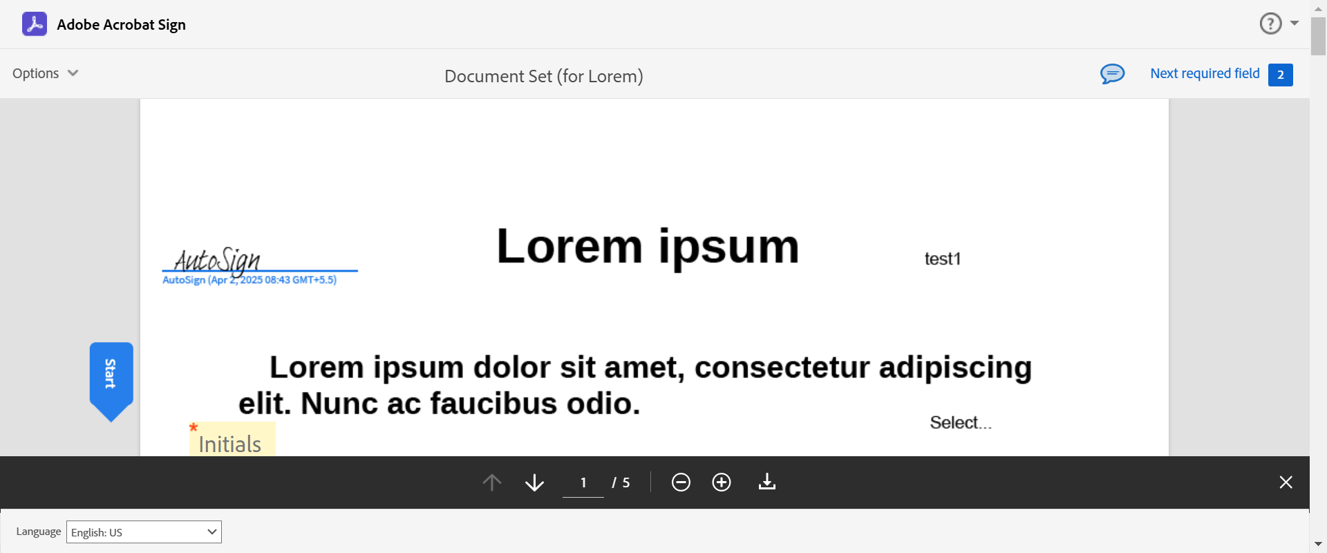The width and height of the screenshot is (1327, 553).
Task: Go to next page with down arrow
Action: point(534,482)
